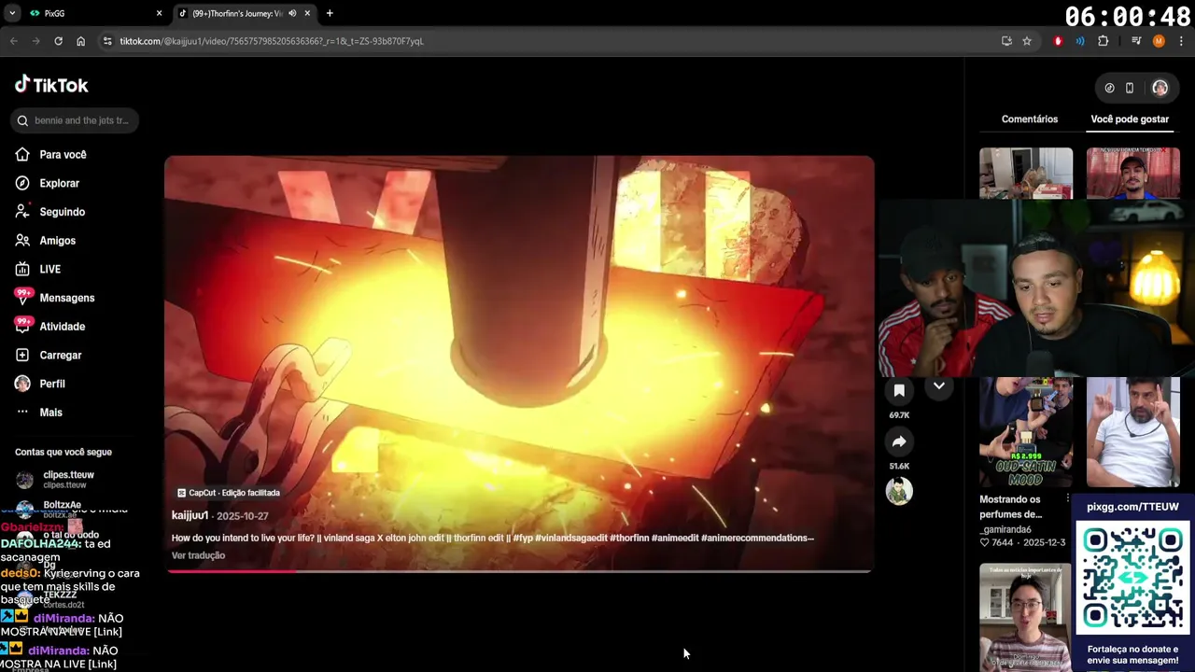Open Chrome three-dot menu
Screen dimensions: 1195x672
click(1181, 41)
